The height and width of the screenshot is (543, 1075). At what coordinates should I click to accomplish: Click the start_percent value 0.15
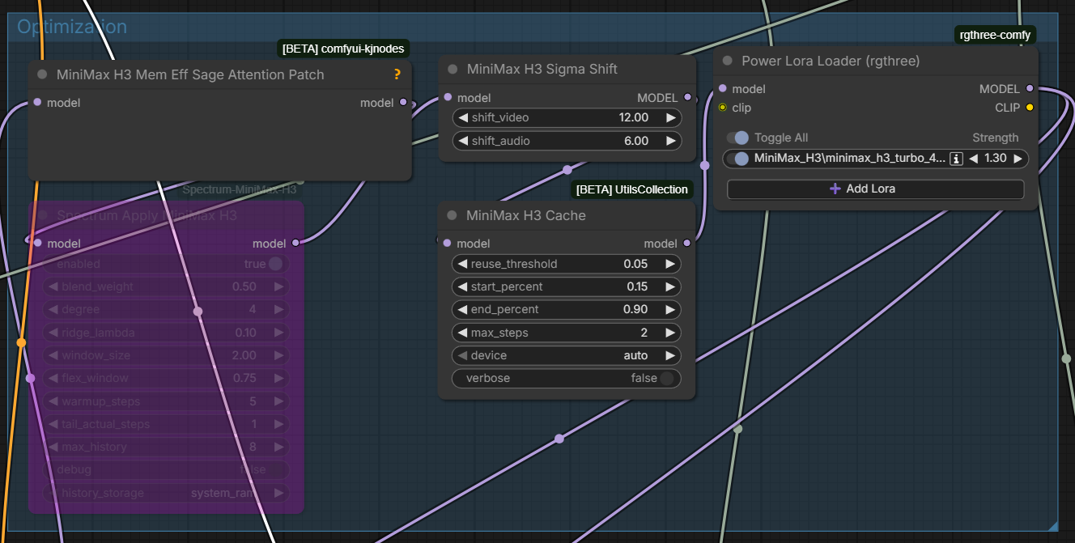click(x=635, y=286)
